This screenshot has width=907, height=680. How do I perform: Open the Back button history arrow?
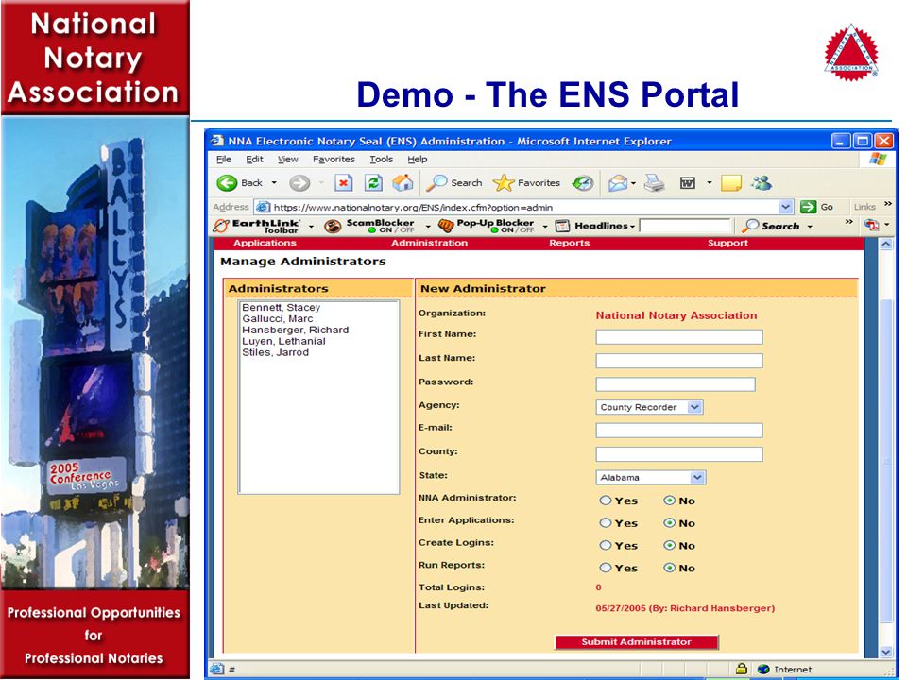[274, 183]
